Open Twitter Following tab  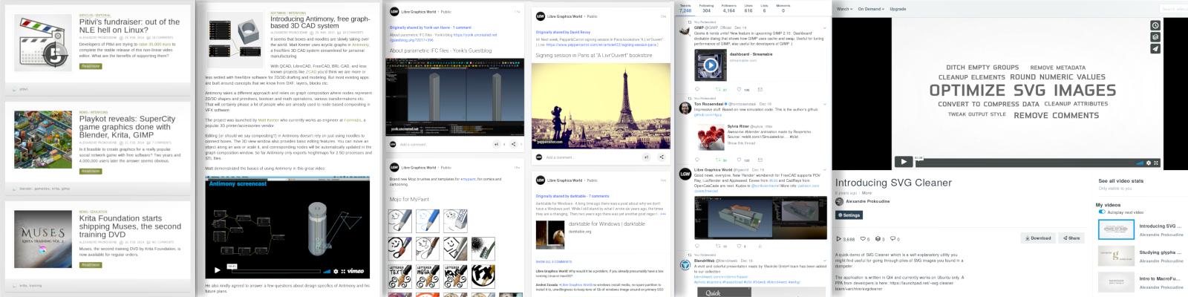[x=706, y=9]
